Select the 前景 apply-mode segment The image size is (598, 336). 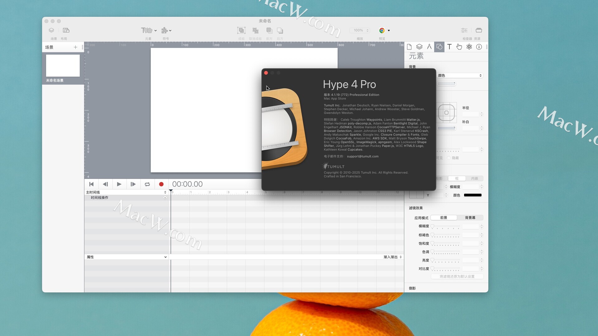point(444,218)
